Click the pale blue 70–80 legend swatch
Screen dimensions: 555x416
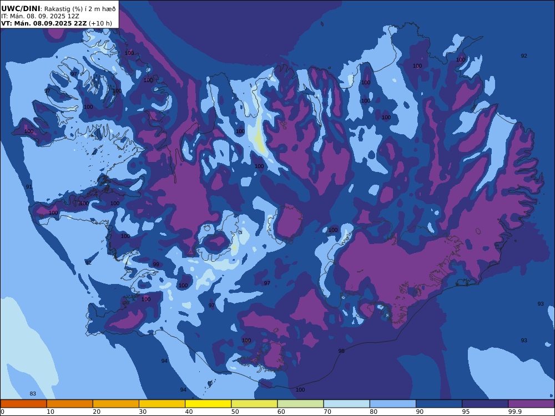pyautogui.click(x=346, y=404)
